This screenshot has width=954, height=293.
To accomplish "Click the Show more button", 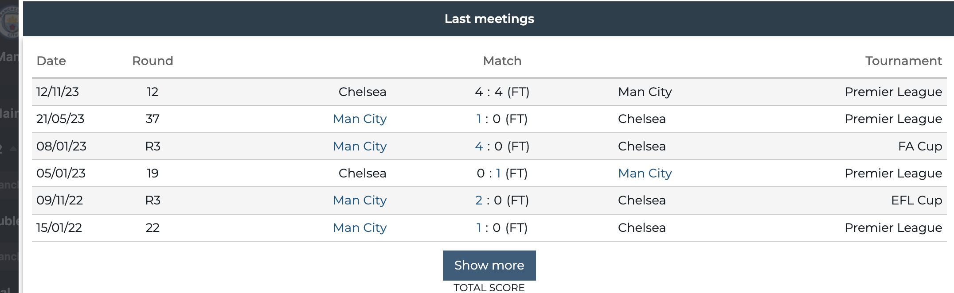I will 489,265.
